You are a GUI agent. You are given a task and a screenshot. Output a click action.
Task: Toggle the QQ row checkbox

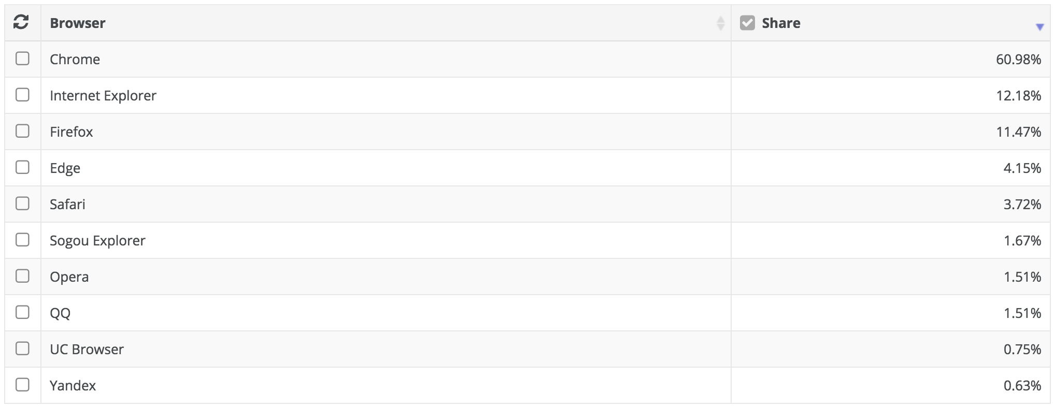pos(22,312)
